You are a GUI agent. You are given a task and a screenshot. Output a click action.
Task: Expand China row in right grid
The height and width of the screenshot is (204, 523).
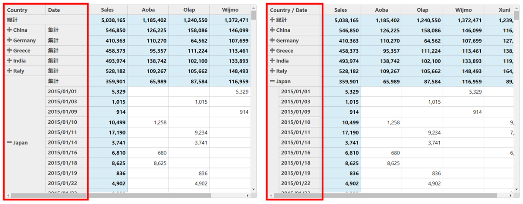pyautogui.click(x=272, y=30)
